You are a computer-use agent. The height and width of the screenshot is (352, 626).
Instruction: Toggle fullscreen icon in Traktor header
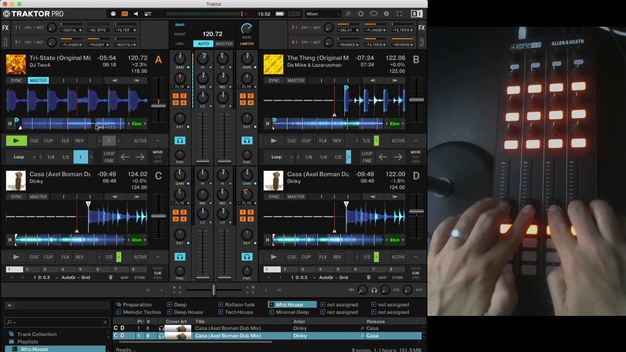pyautogui.click(x=400, y=14)
